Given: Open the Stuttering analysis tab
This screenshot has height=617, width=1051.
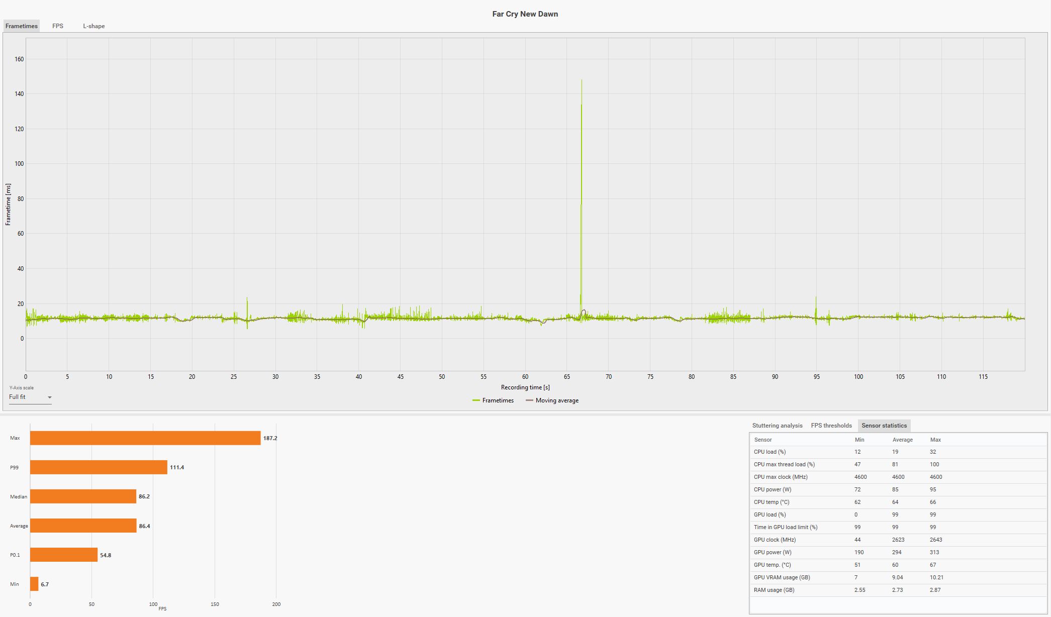Looking at the screenshot, I should pos(777,426).
